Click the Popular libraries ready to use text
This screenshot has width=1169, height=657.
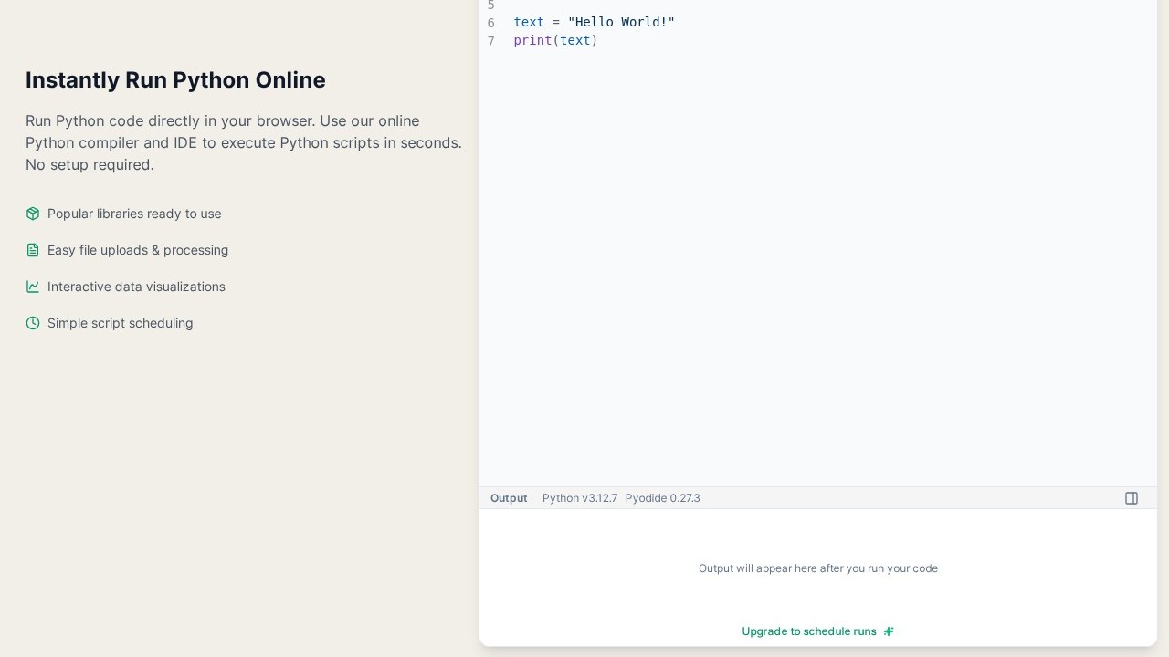[x=134, y=214]
